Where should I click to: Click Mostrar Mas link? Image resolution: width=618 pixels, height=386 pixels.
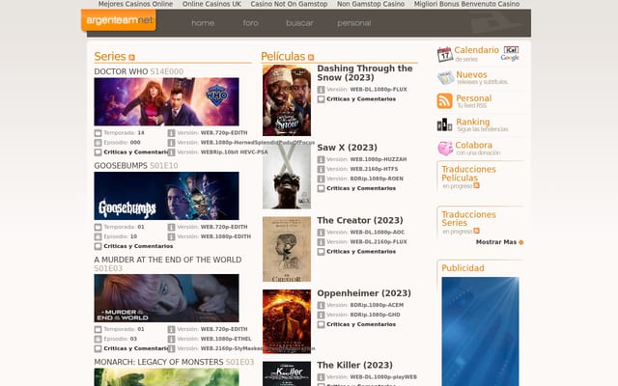[x=495, y=242]
